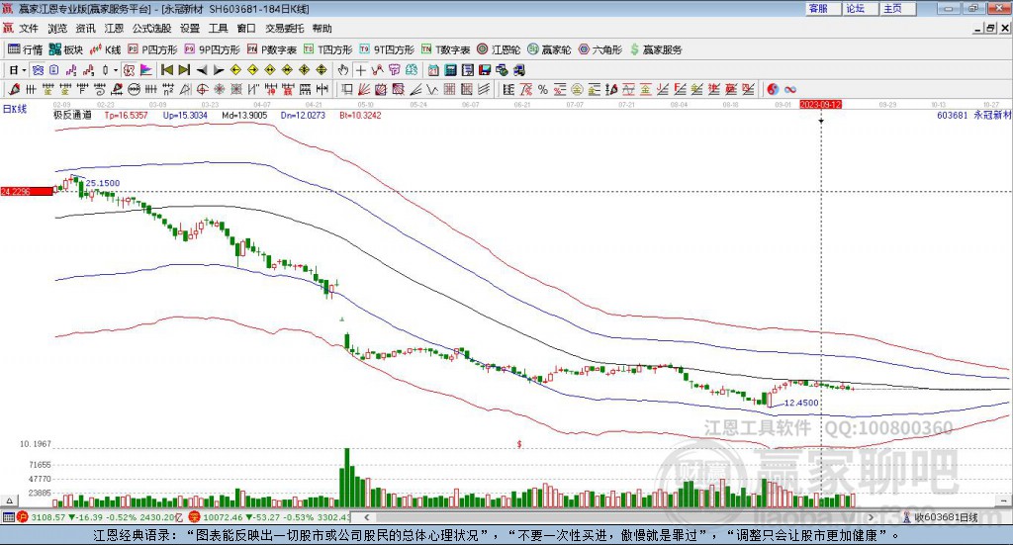The width and height of the screenshot is (1013, 545).
Task: Click the red 24.2296 price tag
Action: [x=27, y=191]
